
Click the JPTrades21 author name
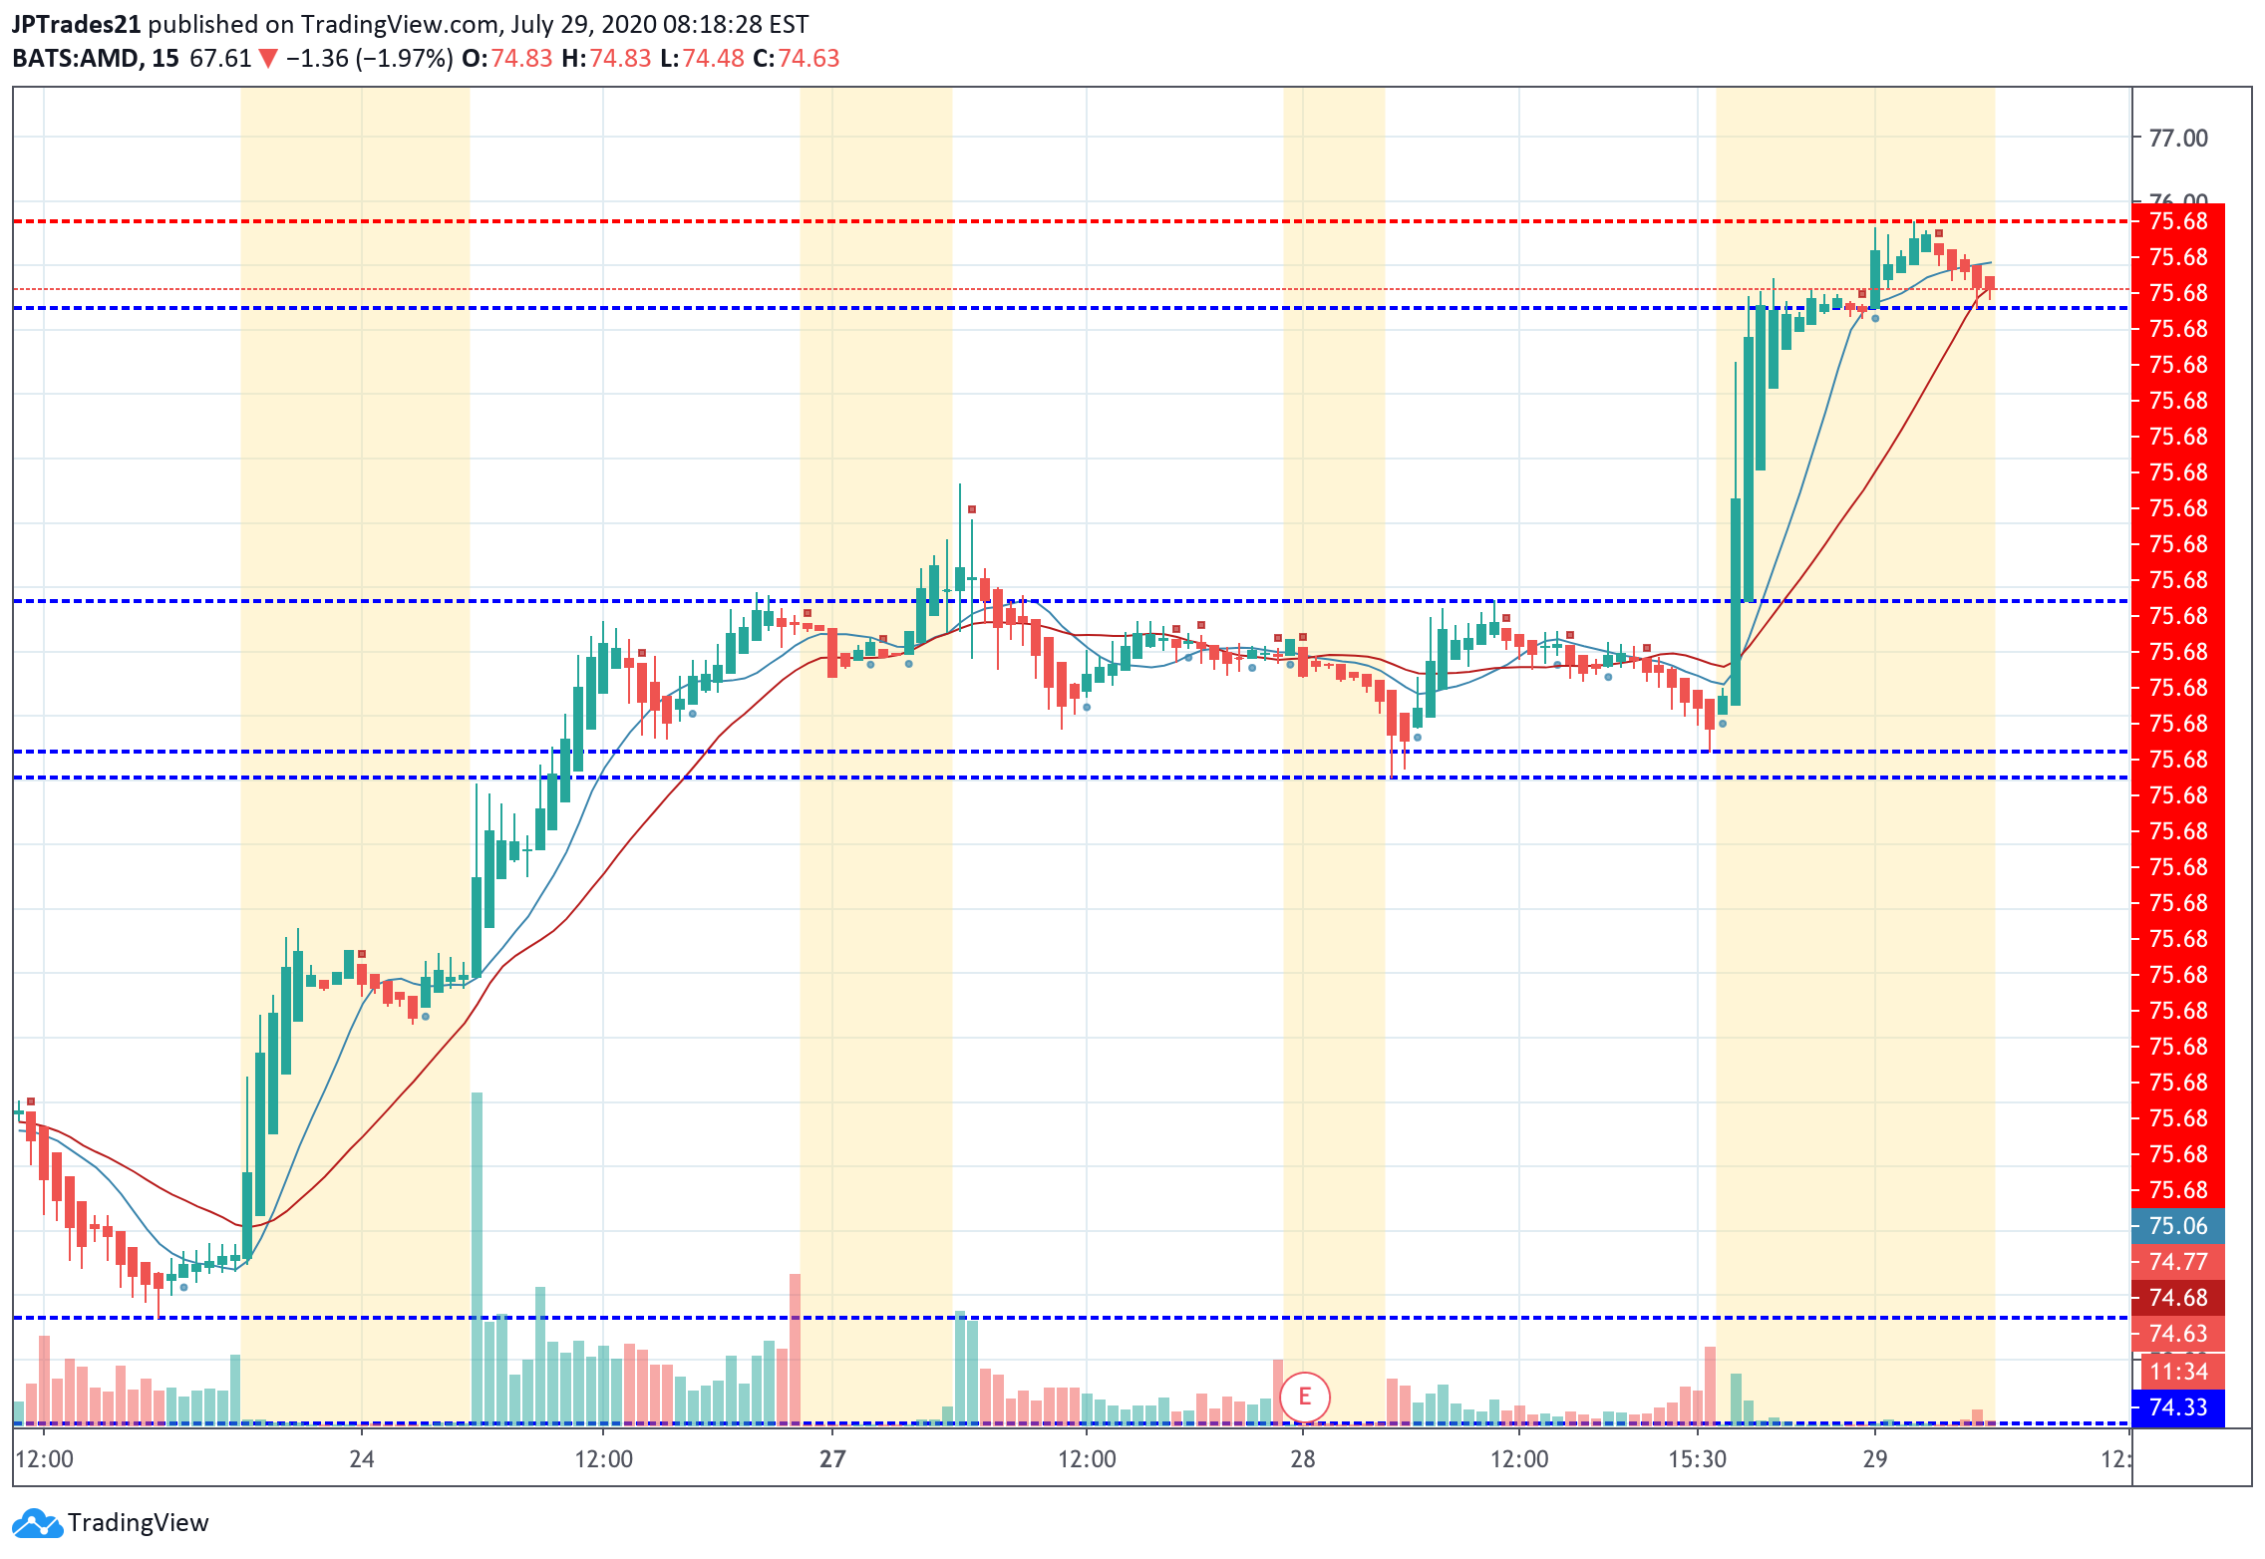pyautogui.click(x=76, y=24)
